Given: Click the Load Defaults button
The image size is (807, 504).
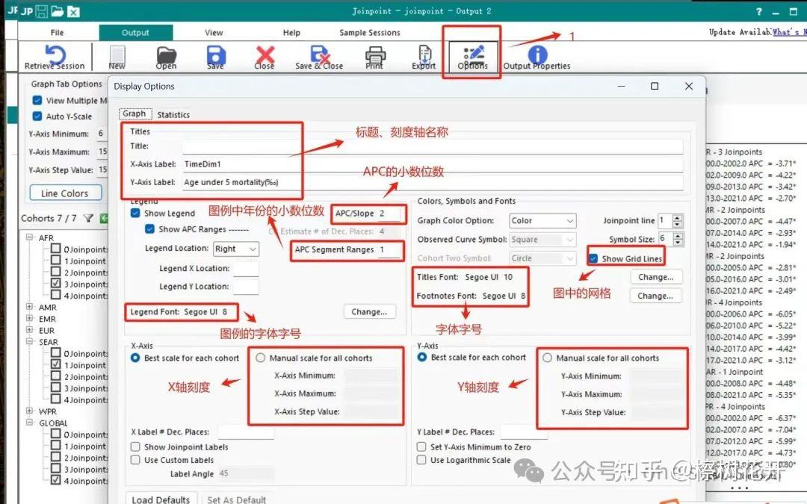Looking at the screenshot, I should tap(160, 498).
